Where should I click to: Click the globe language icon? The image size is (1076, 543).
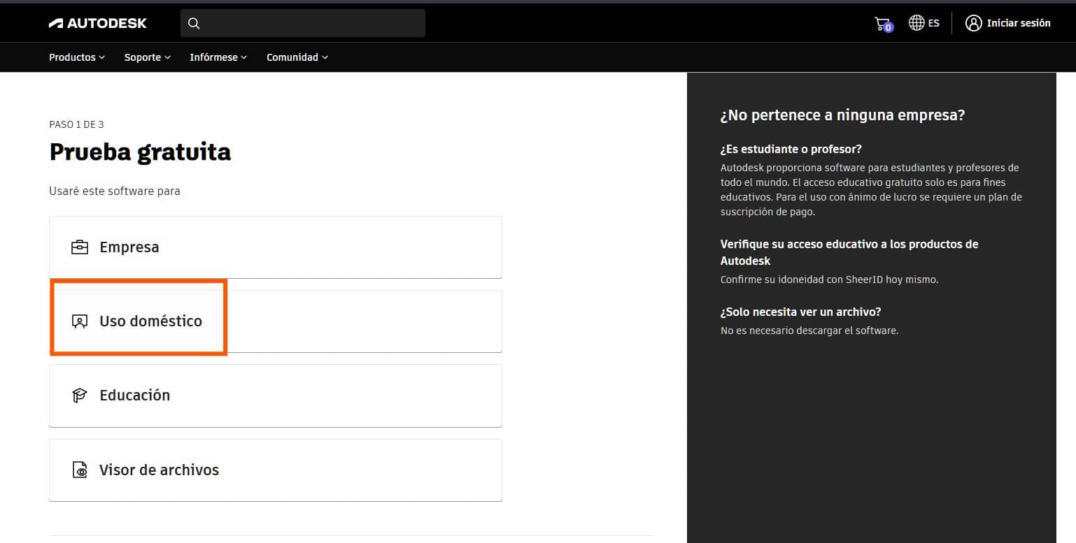[x=916, y=22]
